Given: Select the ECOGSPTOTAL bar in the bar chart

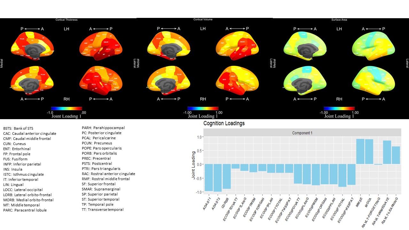Looking at the screenshot, I should [342, 175].
